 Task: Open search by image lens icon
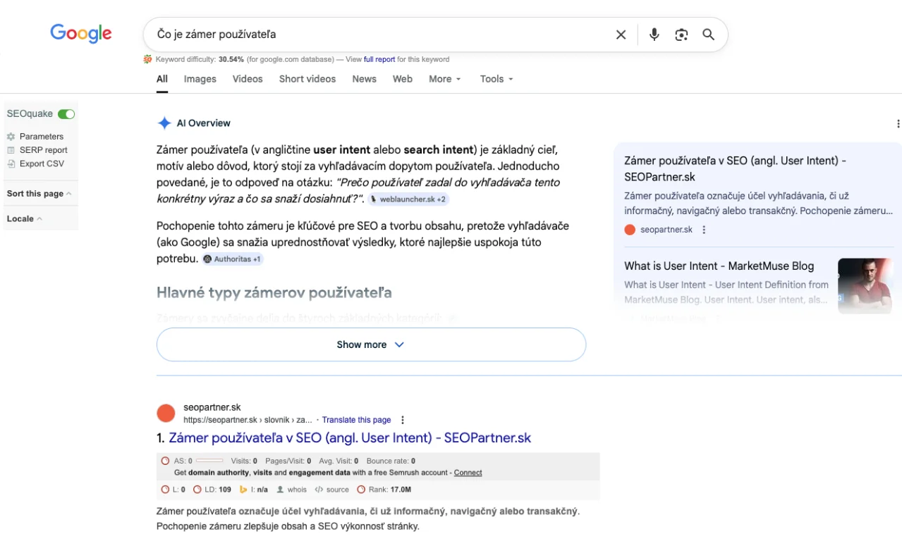coord(681,35)
